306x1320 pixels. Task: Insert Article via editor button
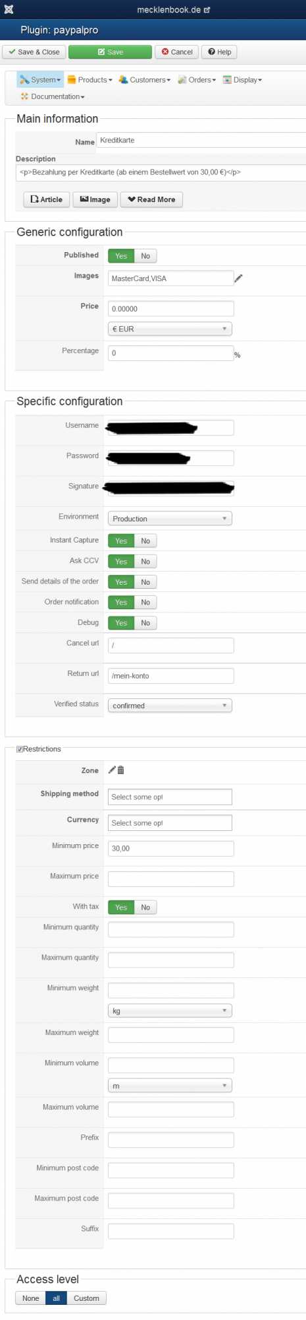pos(46,199)
